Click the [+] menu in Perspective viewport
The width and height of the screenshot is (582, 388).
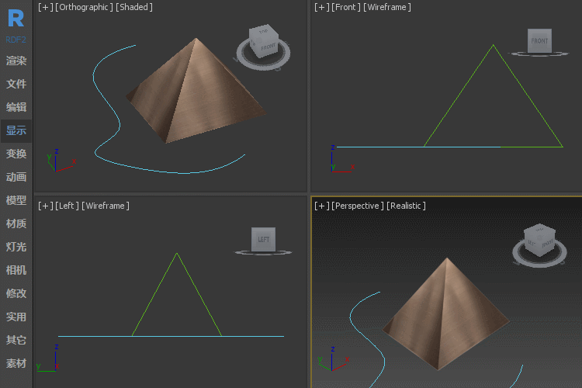pyautogui.click(x=321, y=206)
